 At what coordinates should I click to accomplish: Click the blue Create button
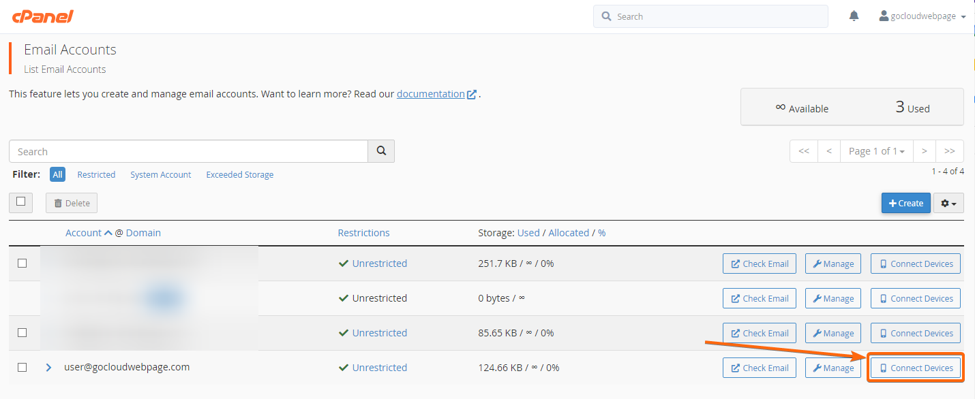click(x=906, y=203)
